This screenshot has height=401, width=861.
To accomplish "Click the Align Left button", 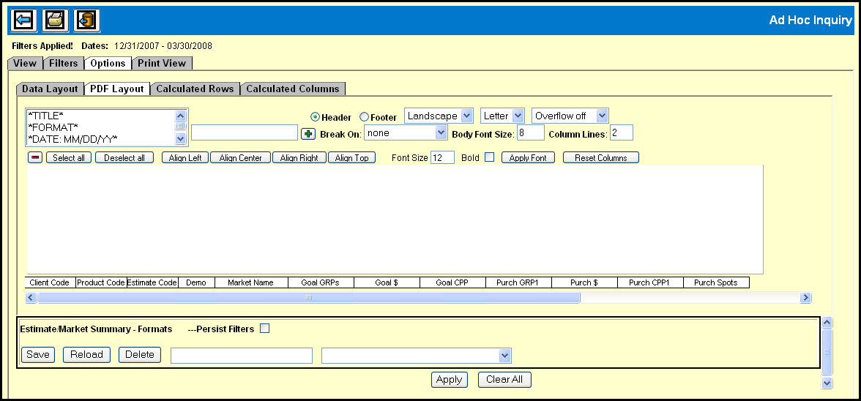I will click(x=185, y=158).
